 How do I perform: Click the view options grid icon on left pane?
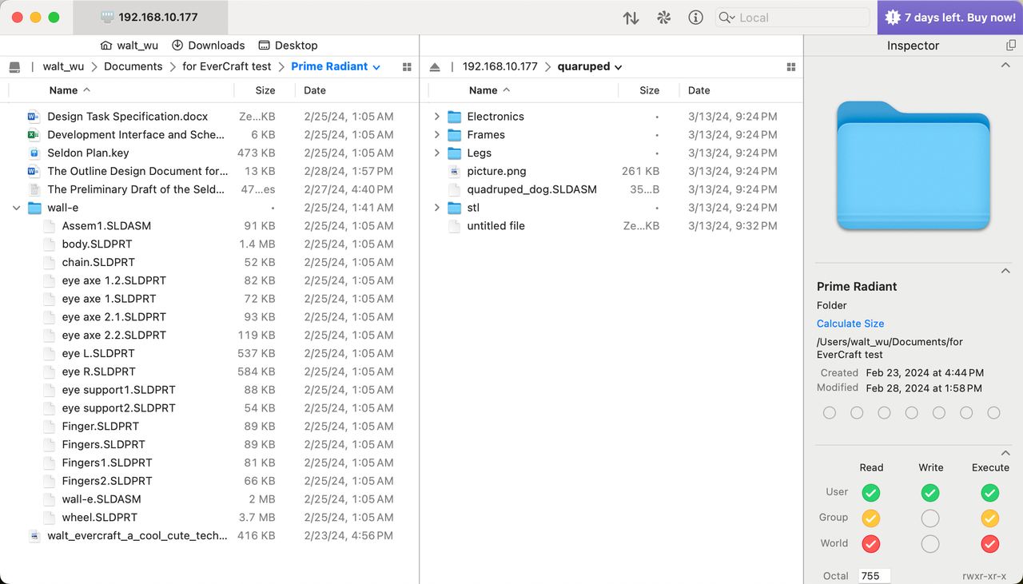[407, 66]
